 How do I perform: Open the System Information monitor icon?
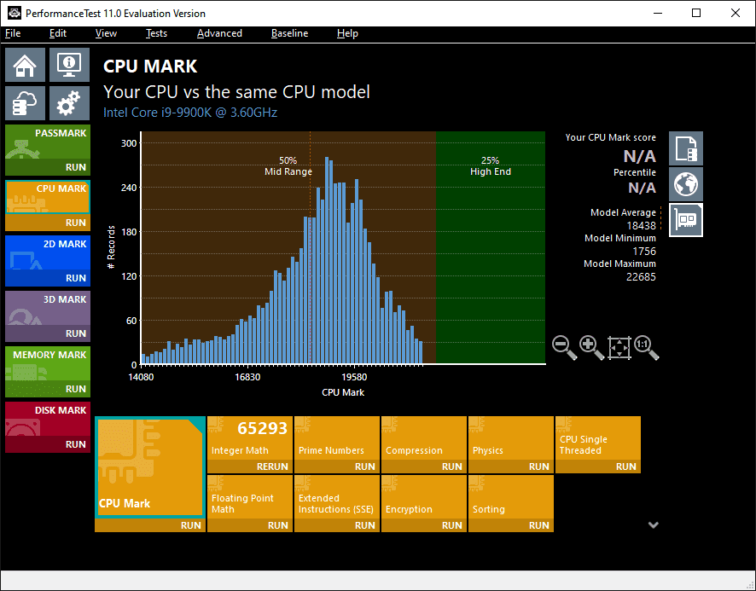point(69,65)
